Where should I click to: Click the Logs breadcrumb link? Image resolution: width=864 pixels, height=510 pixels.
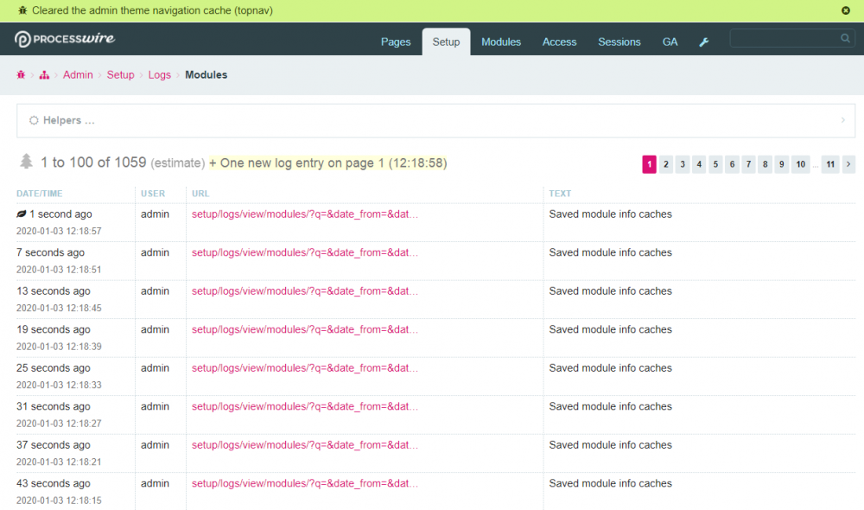pyautogui.click(x=159, y=75)
